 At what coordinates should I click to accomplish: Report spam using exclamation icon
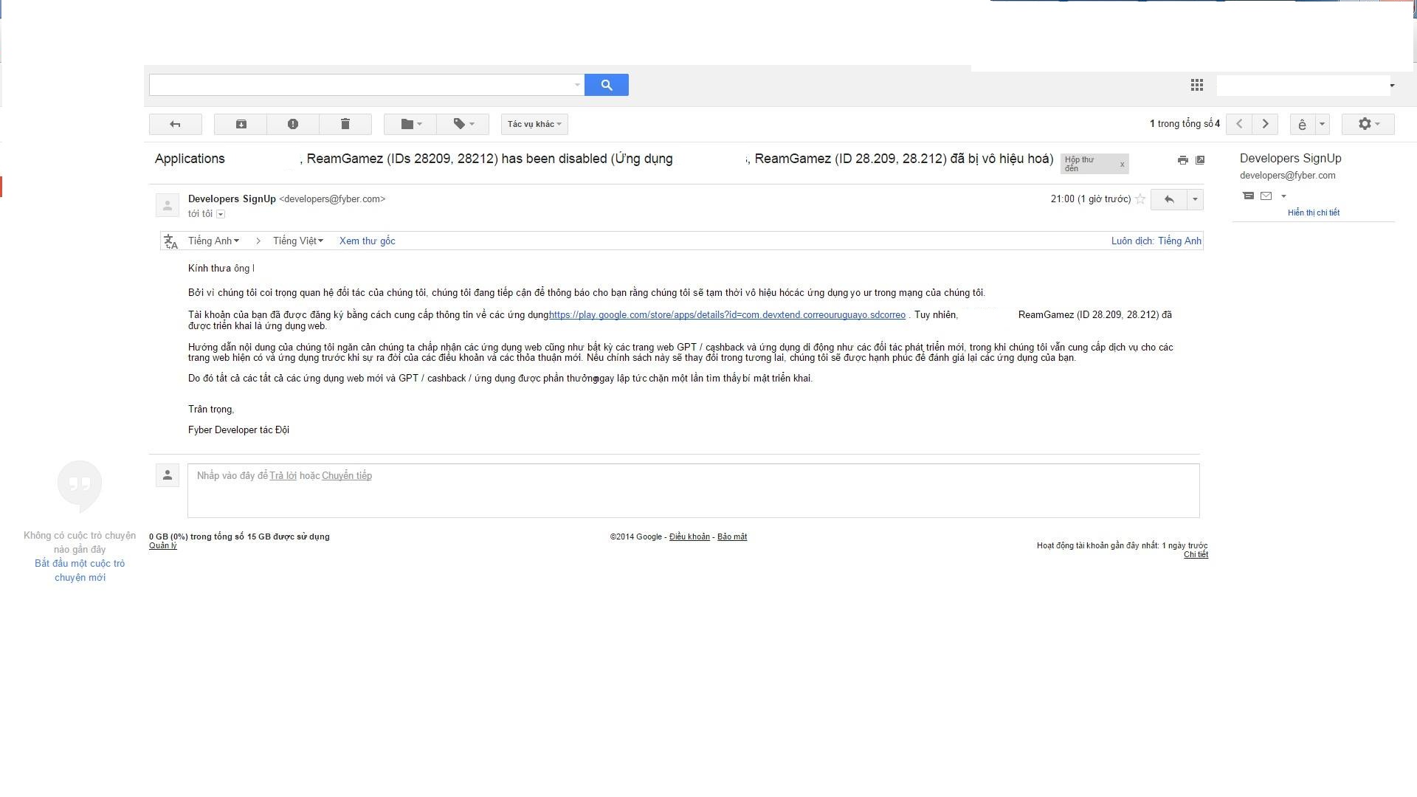(x=293, y=124)
